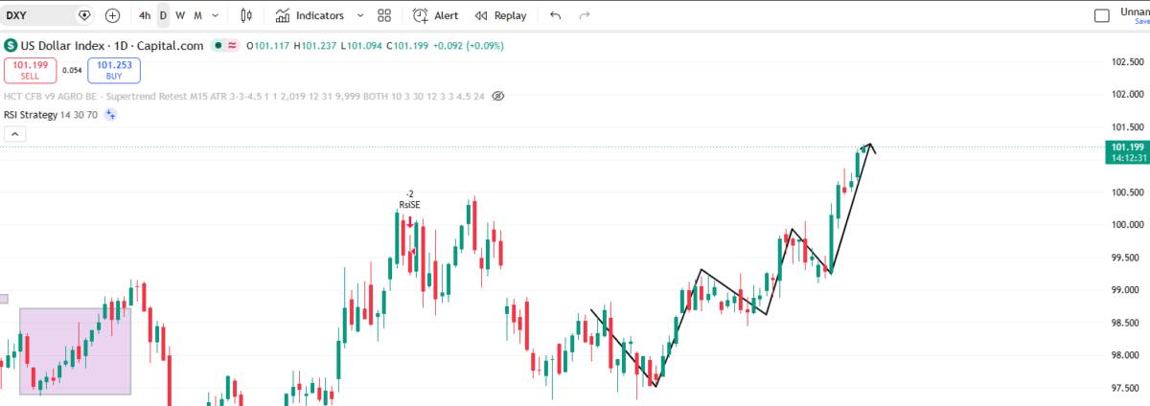Select the weekly W timeframe
Screen dimensions: 1150x406
click(180, 15)
